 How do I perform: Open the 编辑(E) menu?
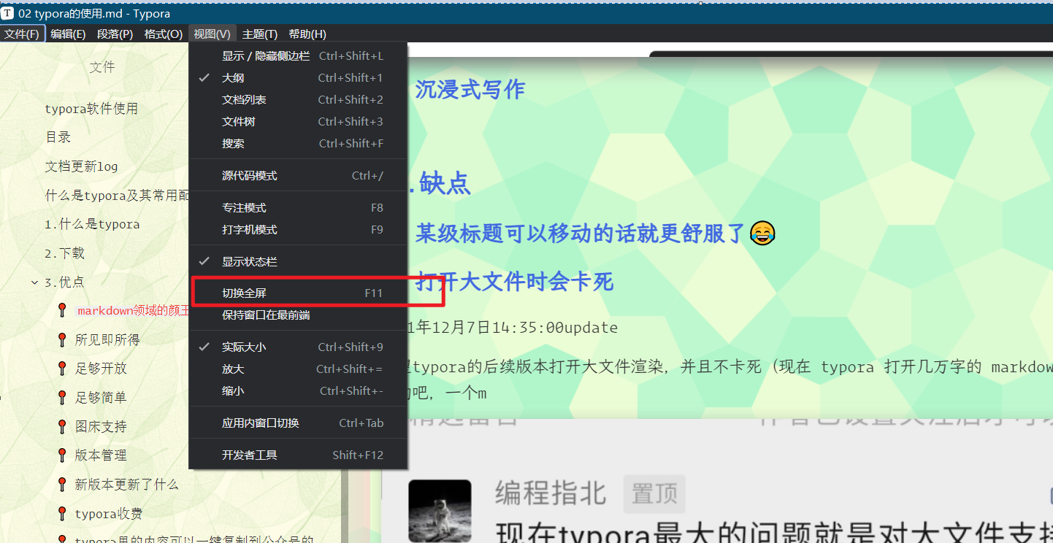[x=68, y=34]
